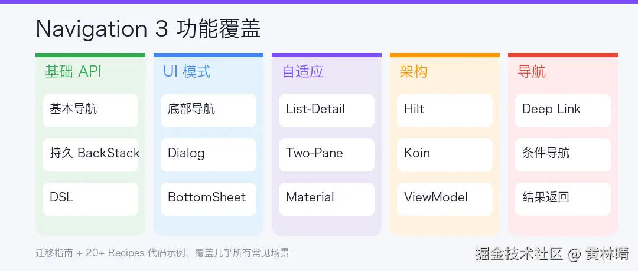Click the 基本导航 card

(x=90, y=110)
